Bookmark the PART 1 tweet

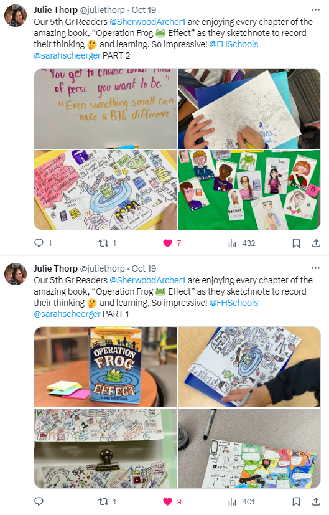pos(296,501)
